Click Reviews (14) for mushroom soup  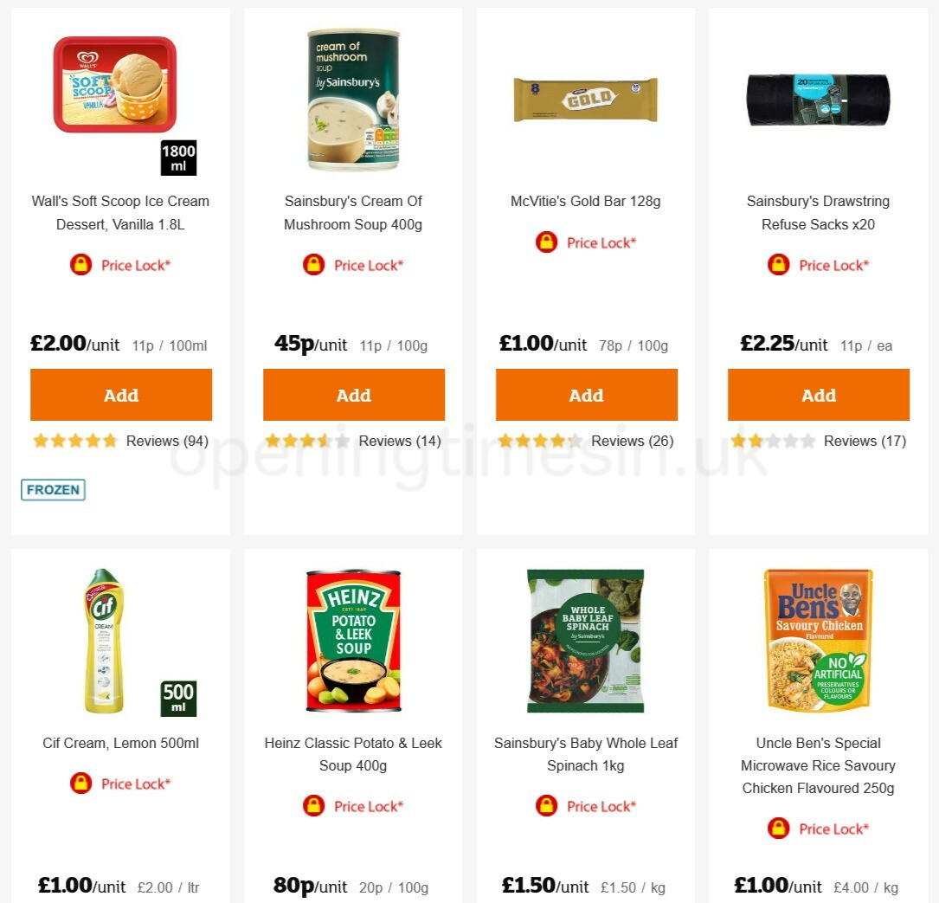(399, 441)
